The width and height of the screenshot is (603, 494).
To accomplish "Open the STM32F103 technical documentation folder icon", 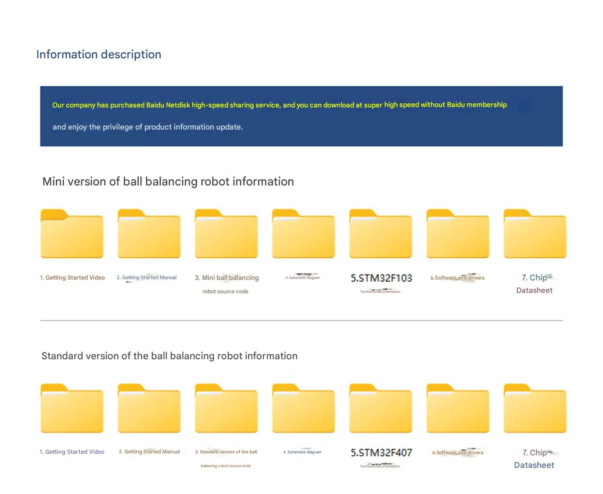I will tap(381, 234).
